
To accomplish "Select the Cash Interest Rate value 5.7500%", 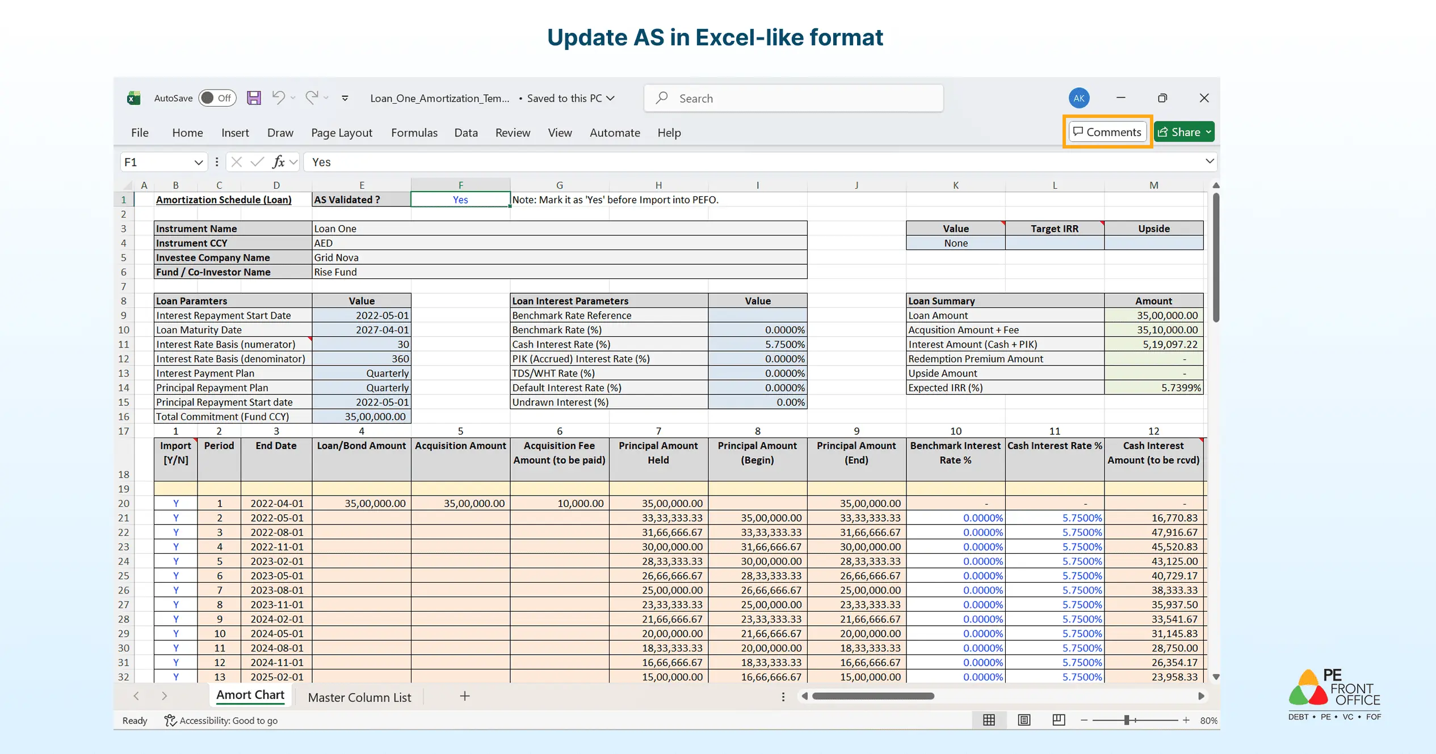I will click(x=757, y=344).
